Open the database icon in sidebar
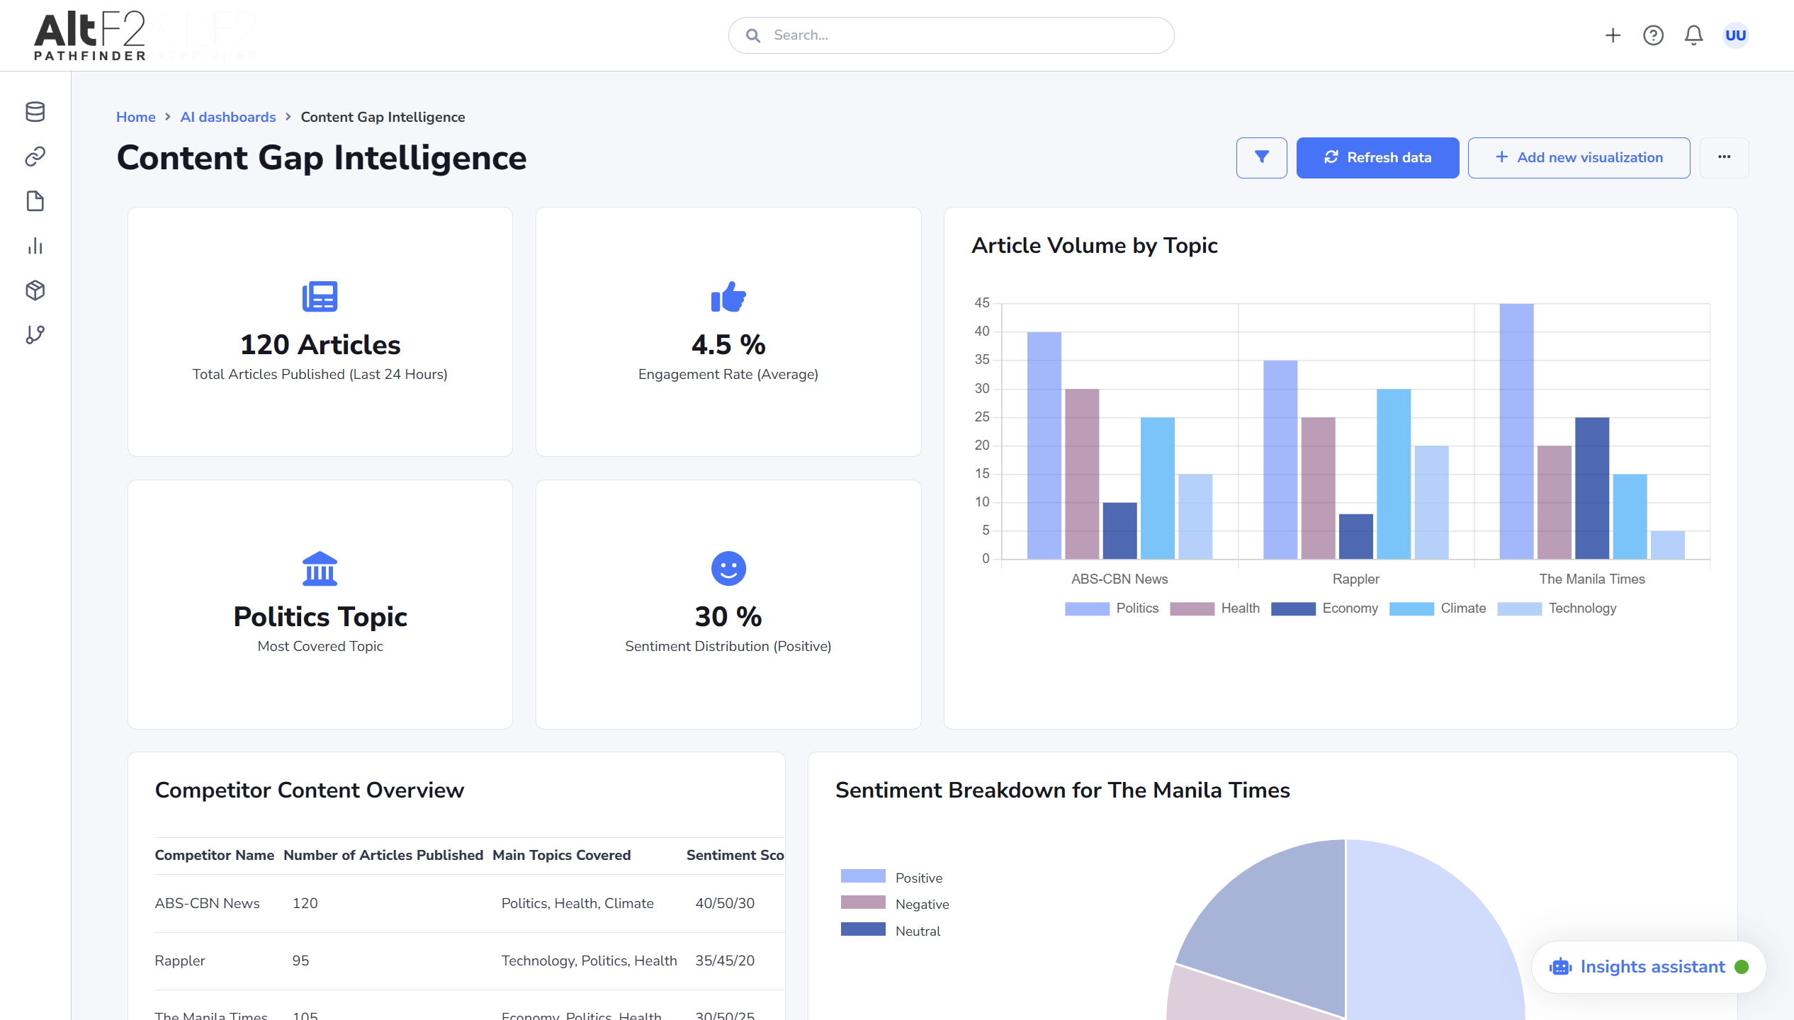The width and height of the screenshot is (1794, 1020). (x=35, y=112)
